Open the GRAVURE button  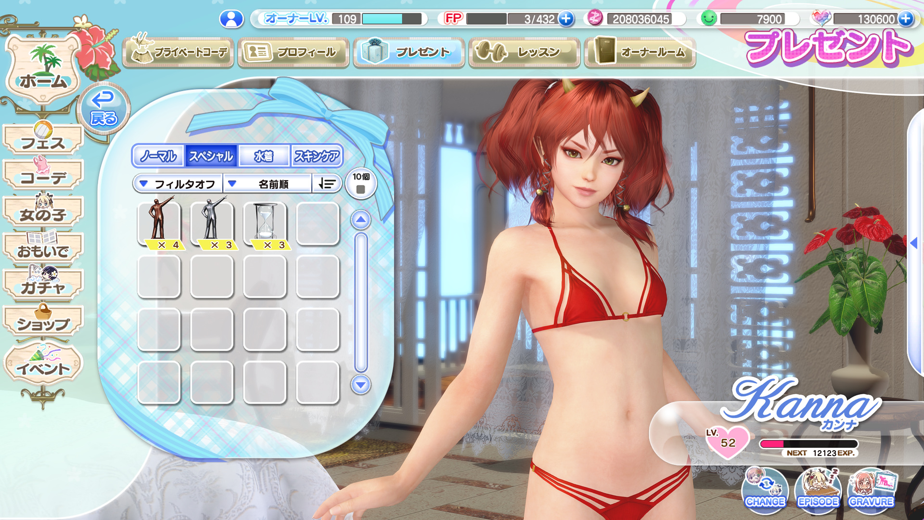click(871, 488)
